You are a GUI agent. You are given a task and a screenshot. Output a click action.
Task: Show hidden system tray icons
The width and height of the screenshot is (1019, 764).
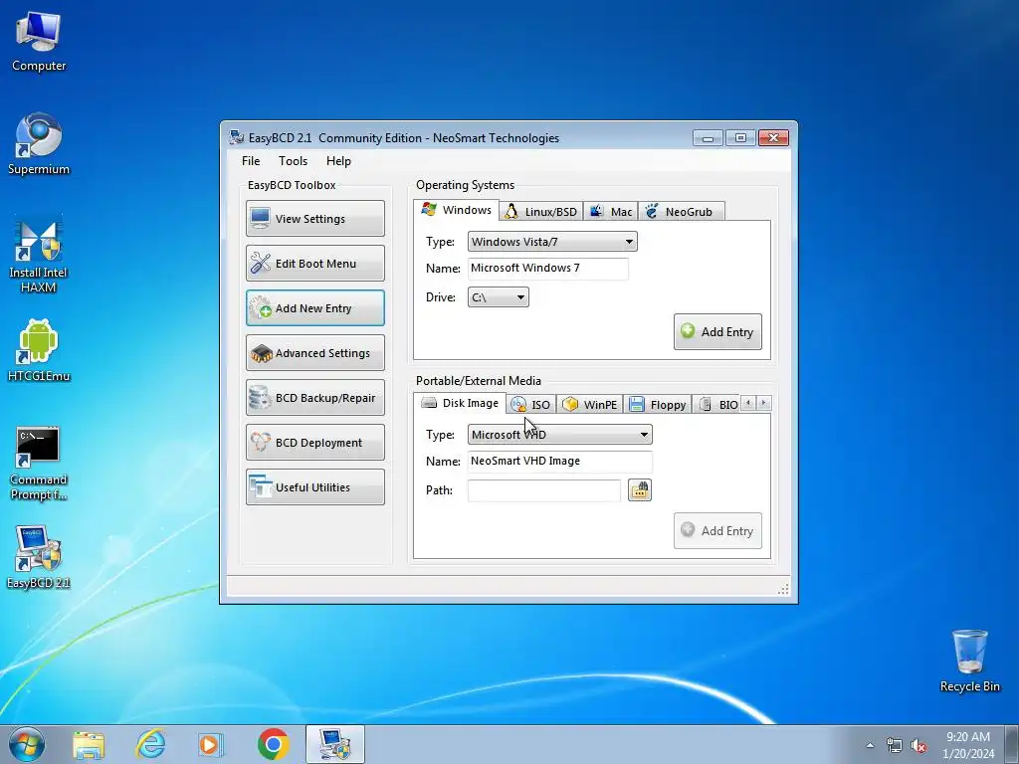coord(870,746)
